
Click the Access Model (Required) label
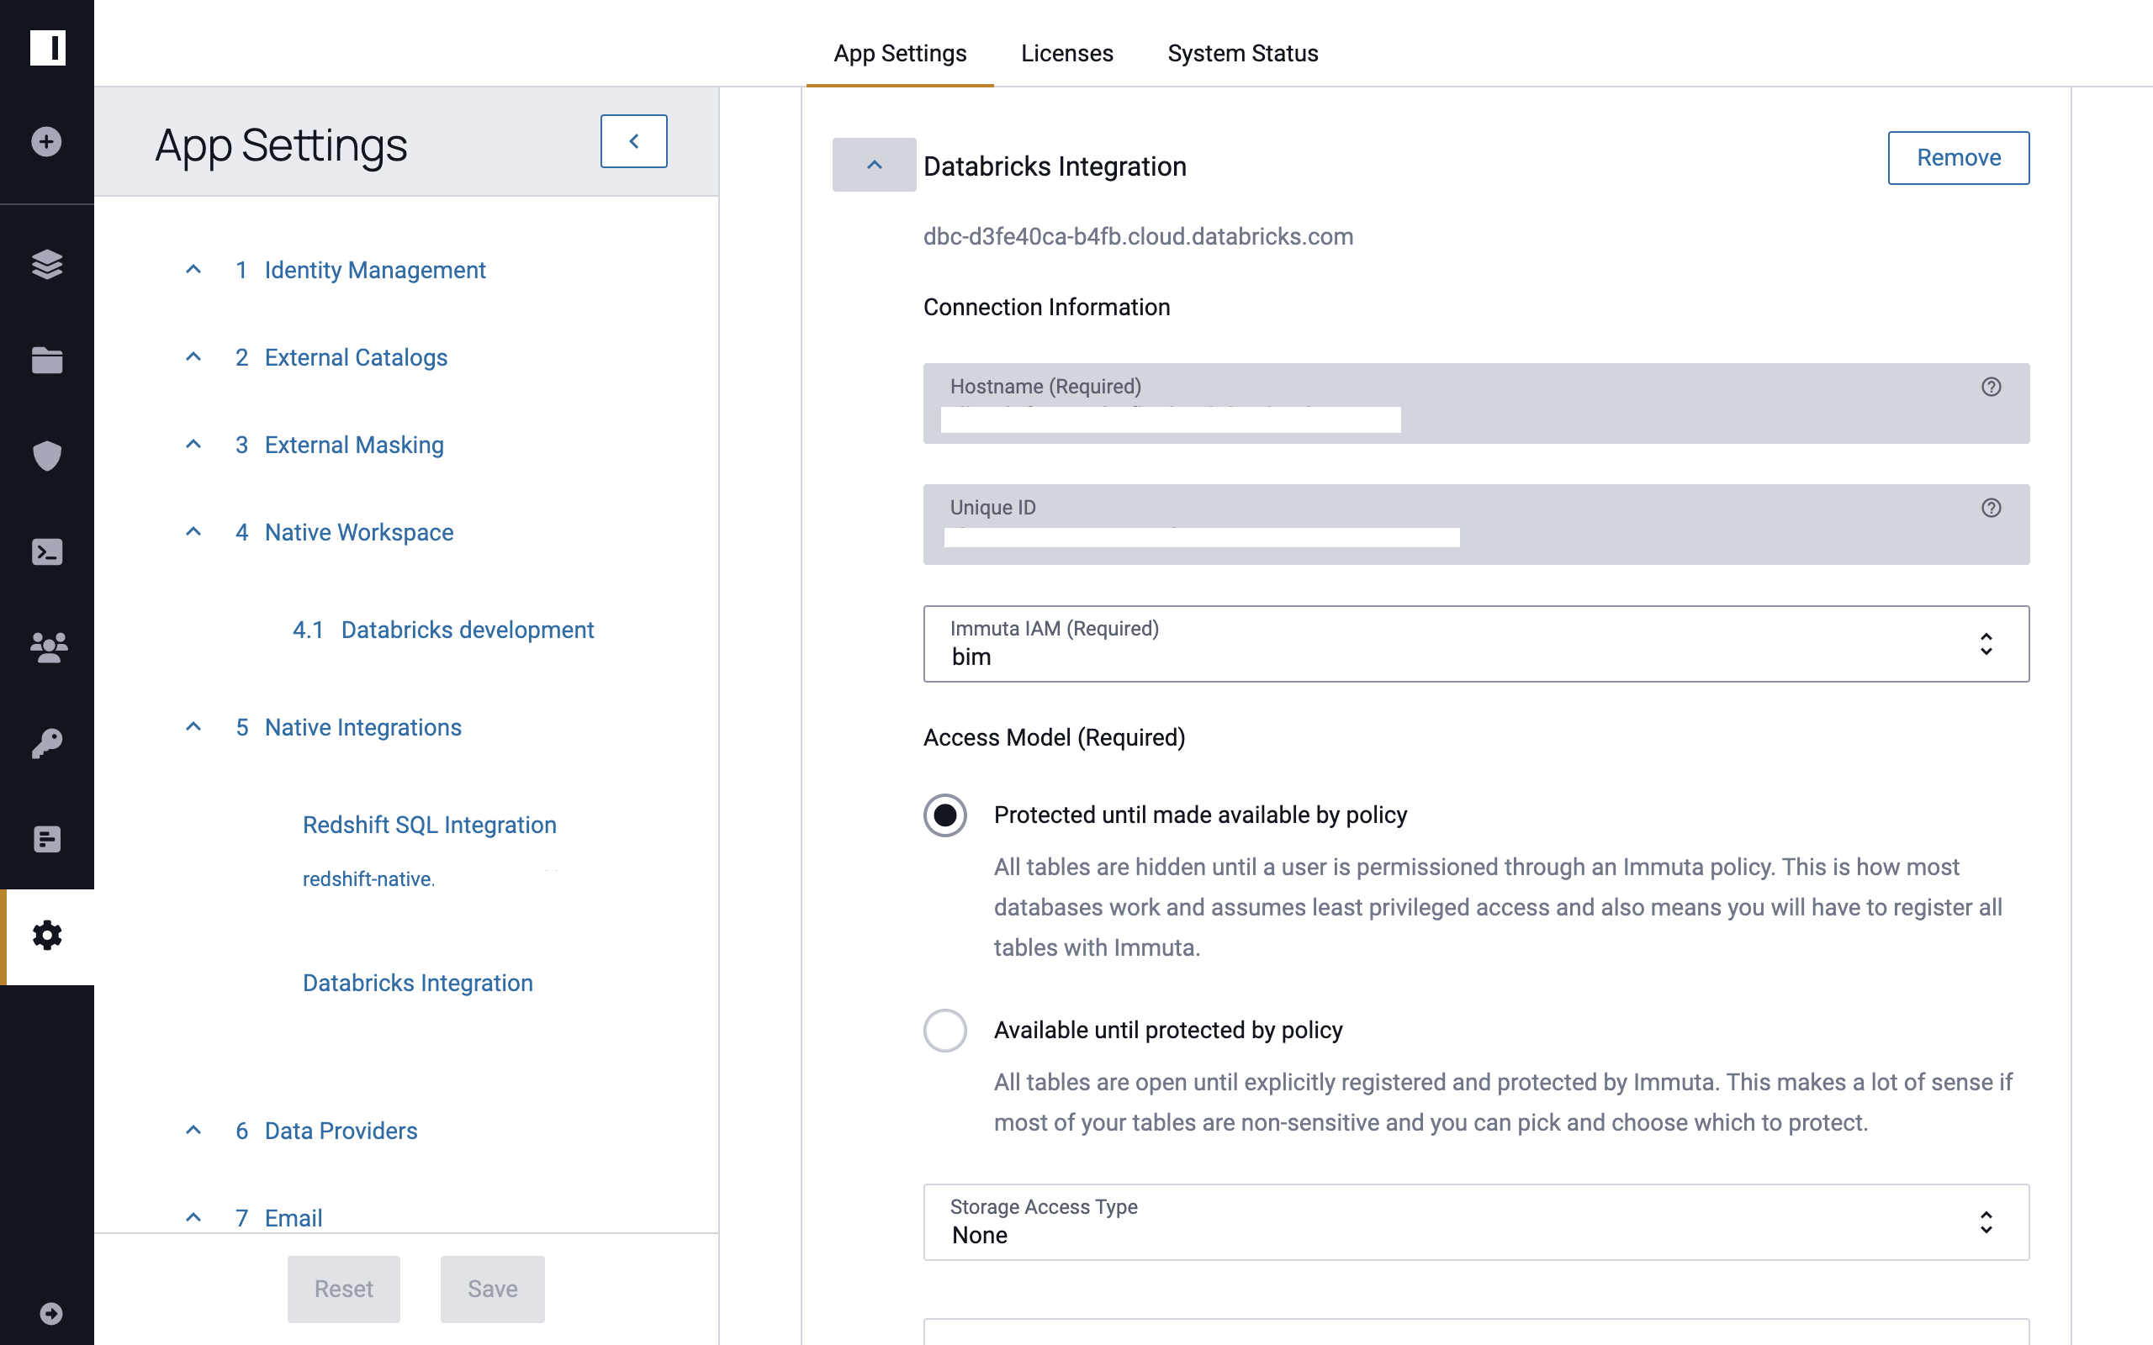(1053, 737)
